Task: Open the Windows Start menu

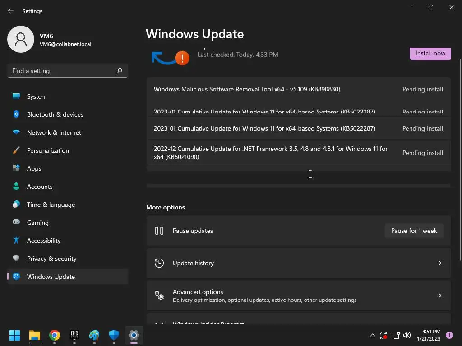Action: click(14, 335)
